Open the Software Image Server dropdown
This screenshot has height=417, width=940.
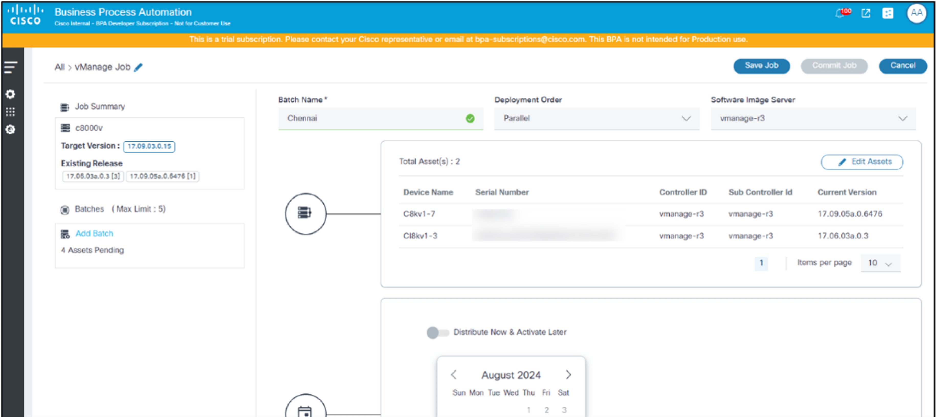point(813,119)
